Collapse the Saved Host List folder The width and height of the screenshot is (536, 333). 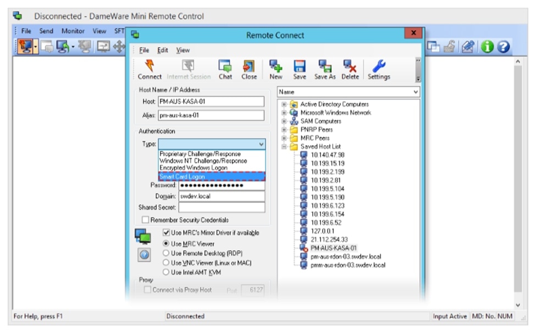tap(284, 147)
